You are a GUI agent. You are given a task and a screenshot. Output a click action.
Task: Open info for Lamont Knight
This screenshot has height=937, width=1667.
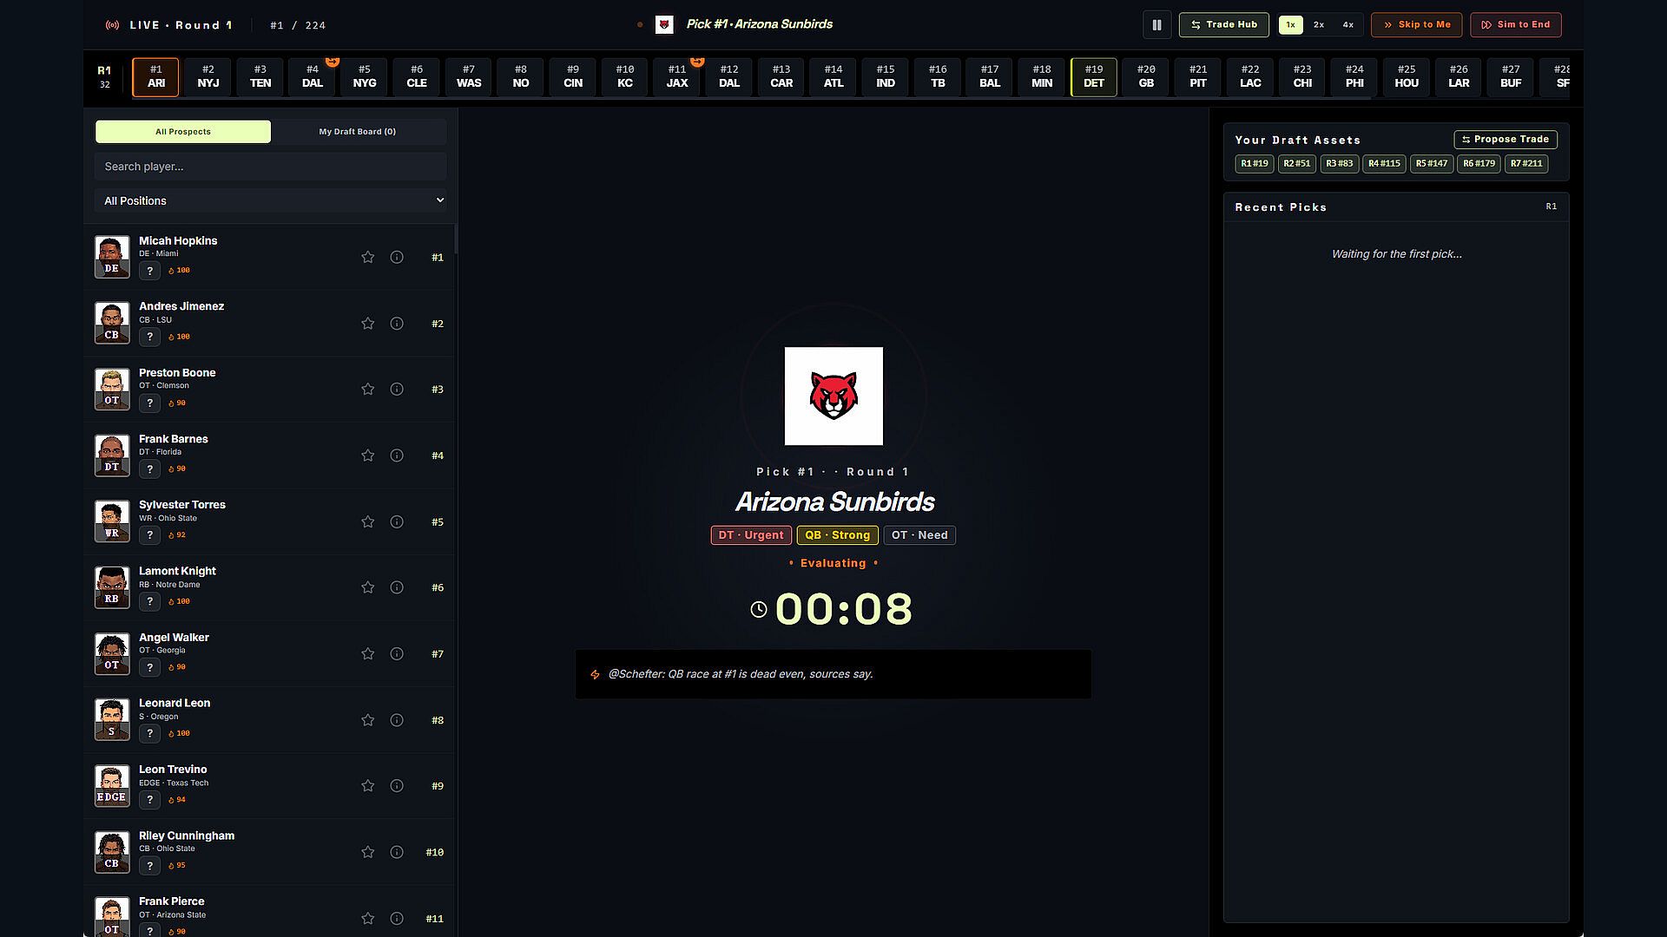[397, 588]
